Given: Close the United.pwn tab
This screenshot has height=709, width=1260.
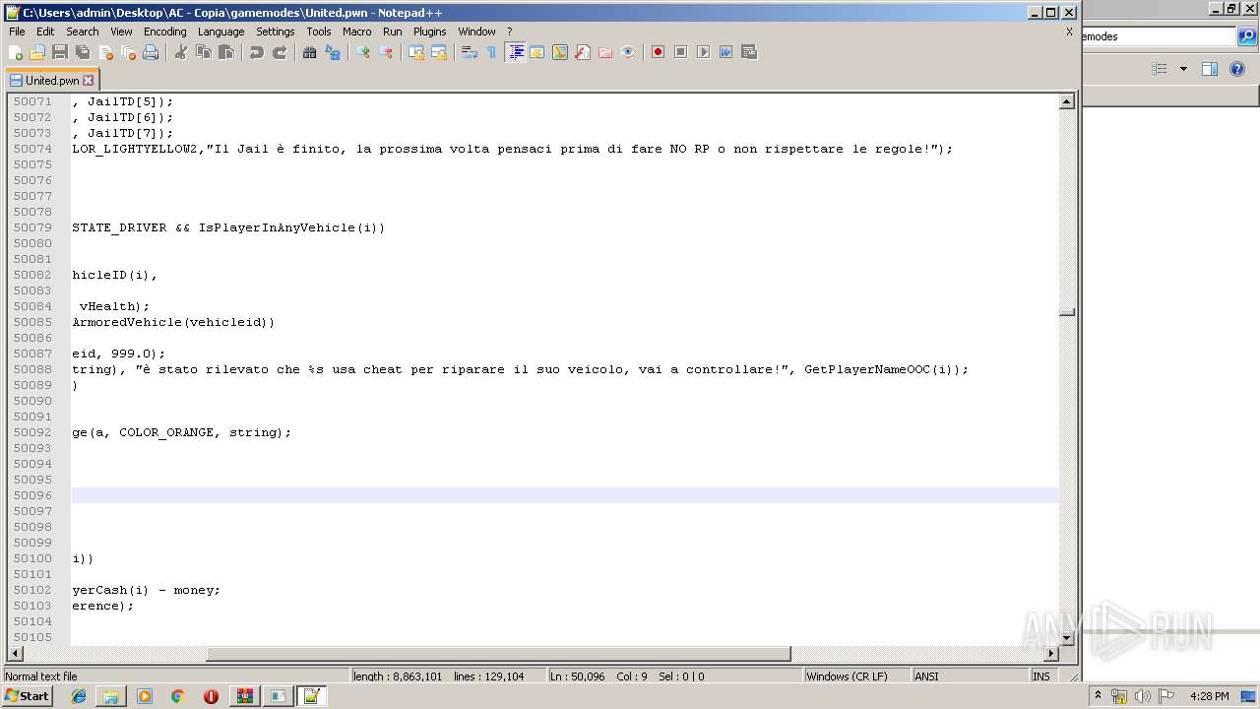Looking at the screenshot, I should (x=88, y=81).
